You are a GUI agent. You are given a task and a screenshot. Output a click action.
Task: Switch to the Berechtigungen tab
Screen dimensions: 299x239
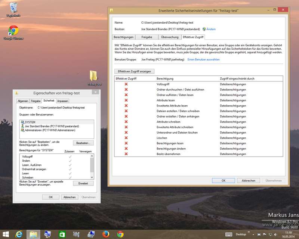[x=123, y=37]
